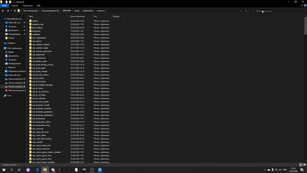This screenshot has height=173, width=307.
Task: Click Локальный диск (E:) in the breadcrumb
Action: 50,11
